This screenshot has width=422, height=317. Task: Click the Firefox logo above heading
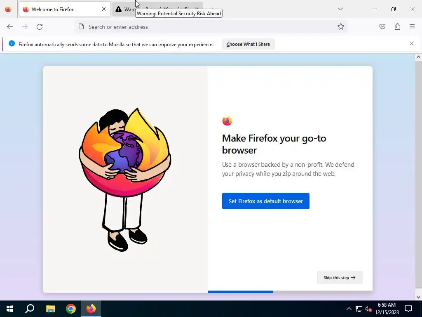227,121
